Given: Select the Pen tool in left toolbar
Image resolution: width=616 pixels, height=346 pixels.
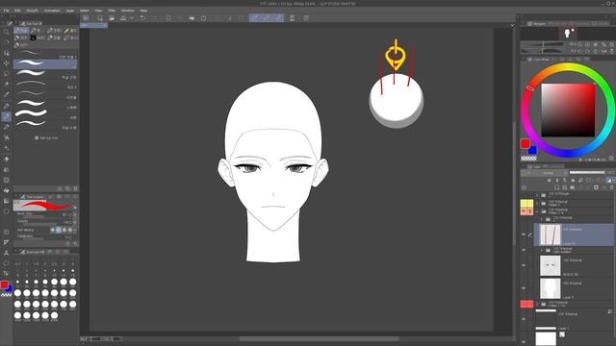Looking at the screenshot, I should pyautogui.click(x=7, y=106).
